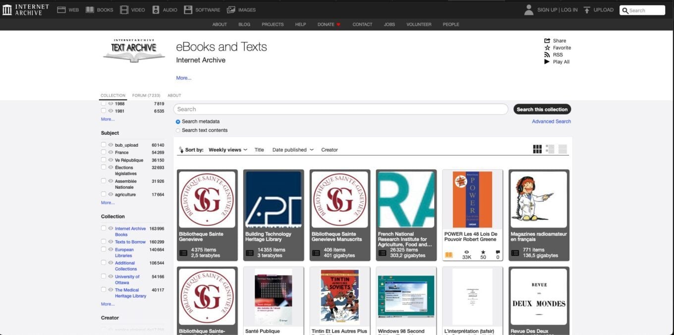Check the agriculture subject filter
674x335 pixels.
(x=104, y=194)
